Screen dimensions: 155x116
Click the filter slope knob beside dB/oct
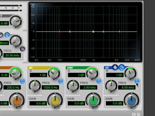pyautogui.click(x=16, y=41)
